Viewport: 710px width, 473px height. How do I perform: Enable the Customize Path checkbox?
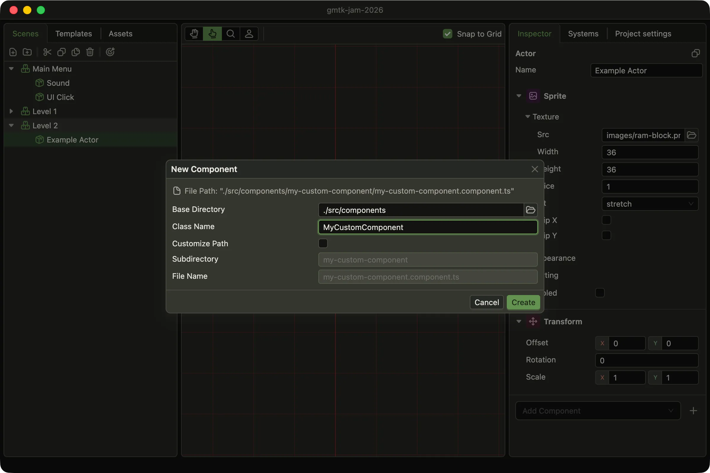[323, 243]
